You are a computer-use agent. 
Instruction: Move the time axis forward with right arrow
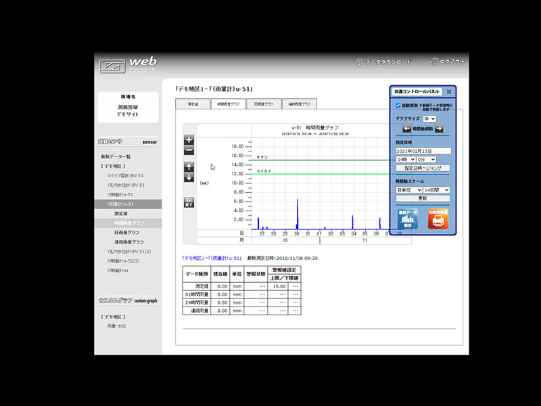pos(439,129)
